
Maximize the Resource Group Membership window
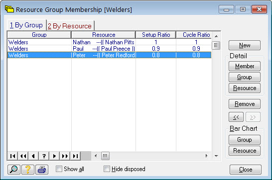click(x=243, y=9)
